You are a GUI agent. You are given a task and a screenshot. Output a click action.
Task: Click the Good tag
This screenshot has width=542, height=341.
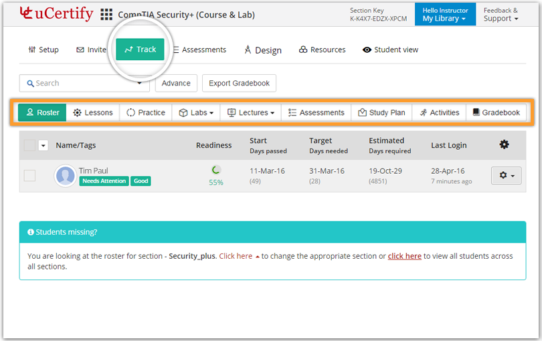141,181
